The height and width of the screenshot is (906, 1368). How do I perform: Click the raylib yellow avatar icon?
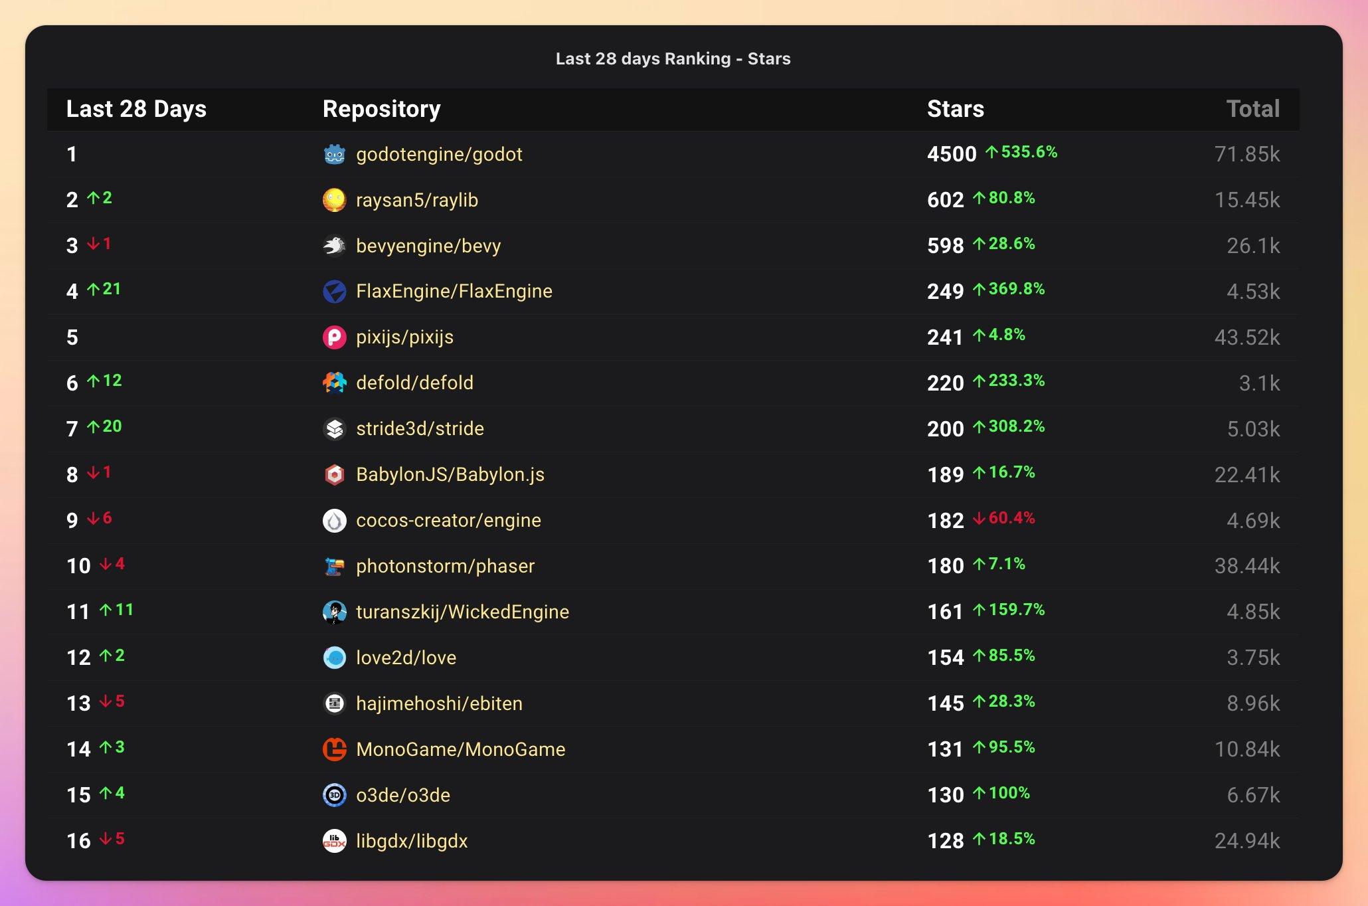point(334,200)
